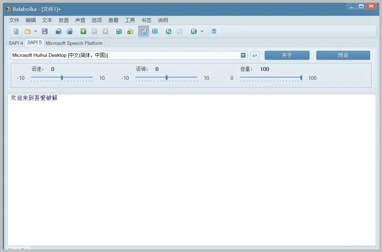Open the 说明 menu
The image size is (382, 252).
[163, 20]
